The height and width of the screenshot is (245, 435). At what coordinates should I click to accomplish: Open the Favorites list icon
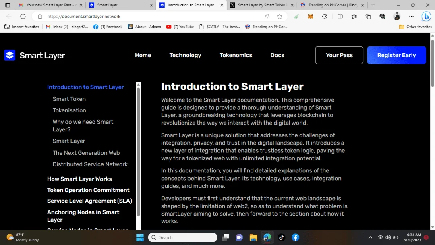tap(354, 17)
